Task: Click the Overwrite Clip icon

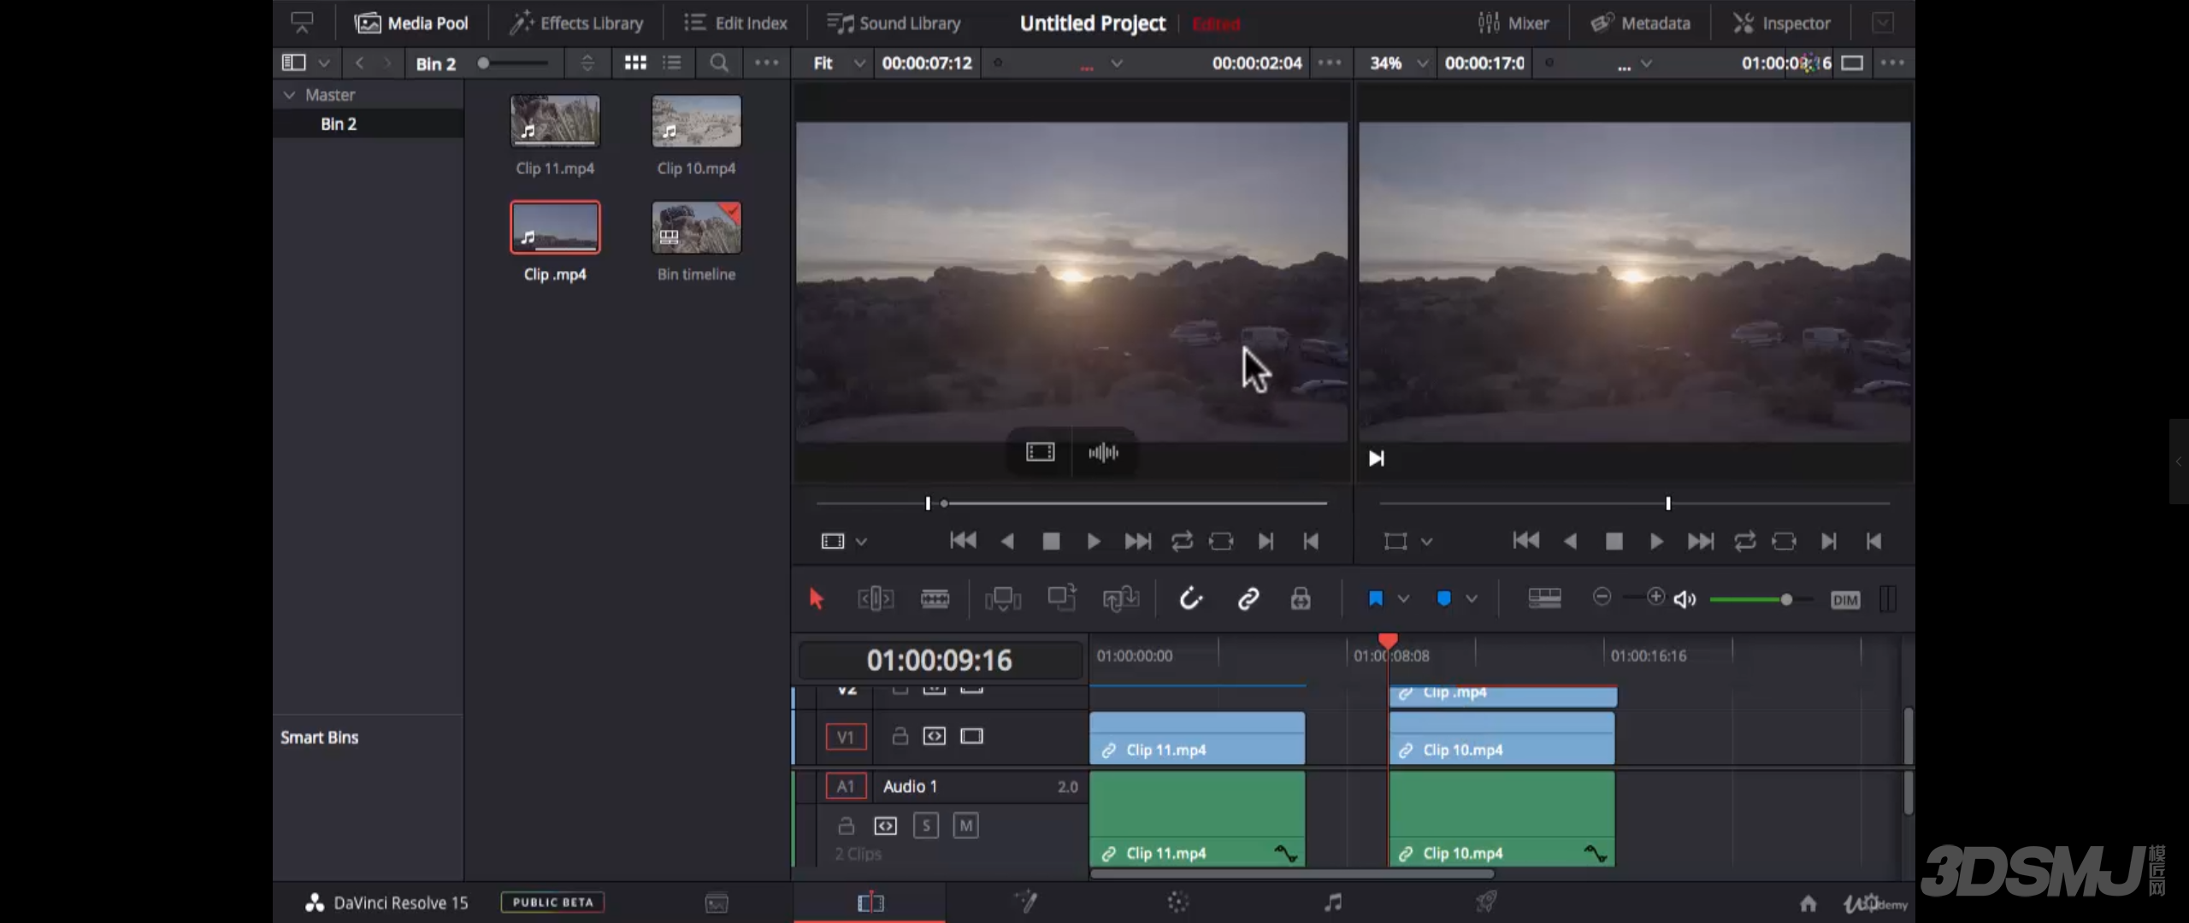Action: 1062,597
